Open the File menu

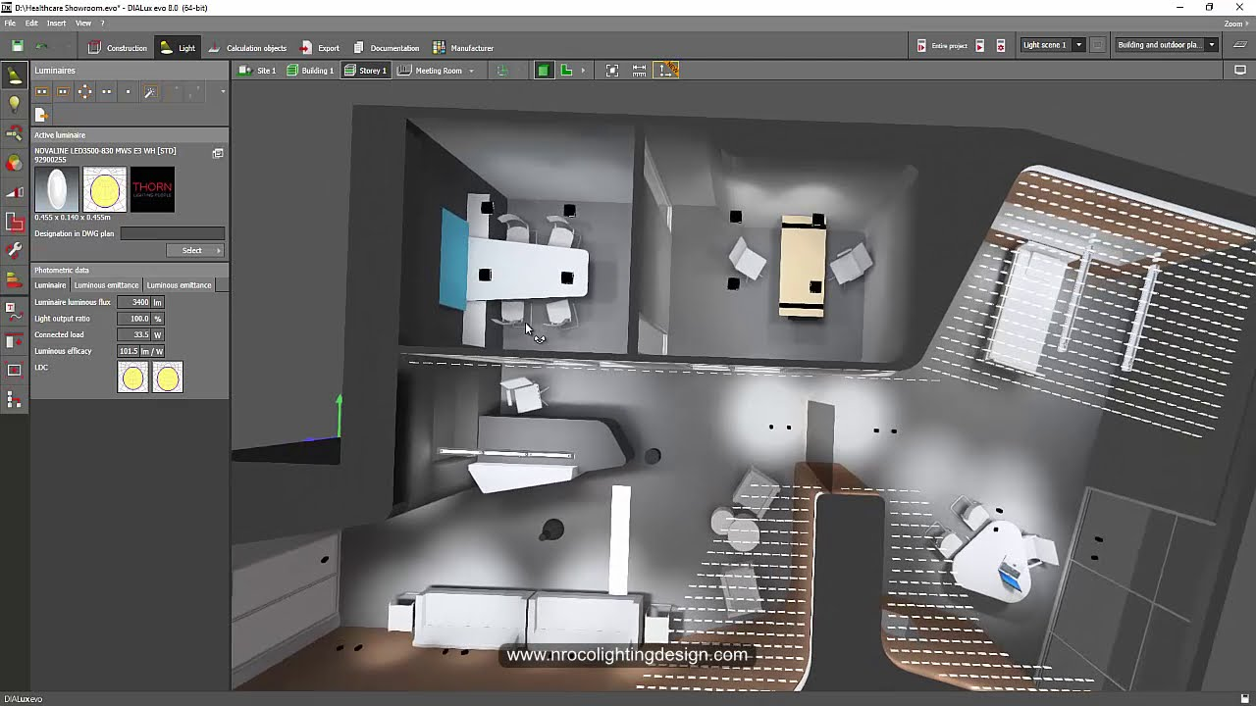pyautogui.click(x=10, y=23)
